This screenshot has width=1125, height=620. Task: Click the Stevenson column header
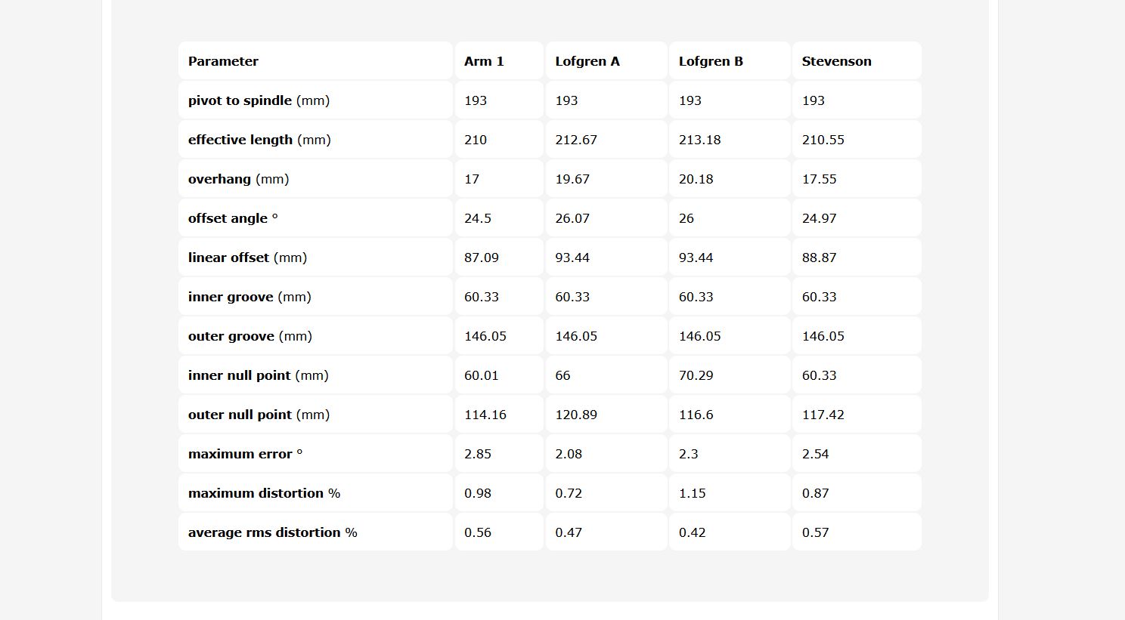click(x=836, y=61)
